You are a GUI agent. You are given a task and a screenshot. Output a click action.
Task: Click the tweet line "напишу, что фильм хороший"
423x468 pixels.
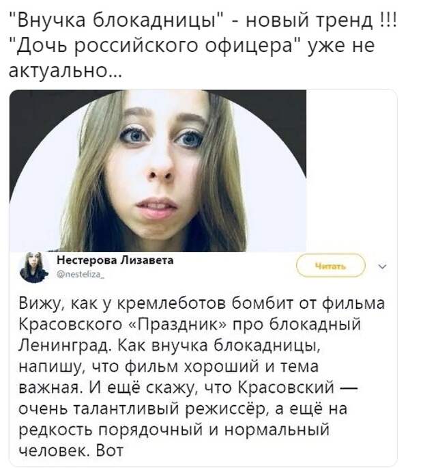(x=169, y=367)
